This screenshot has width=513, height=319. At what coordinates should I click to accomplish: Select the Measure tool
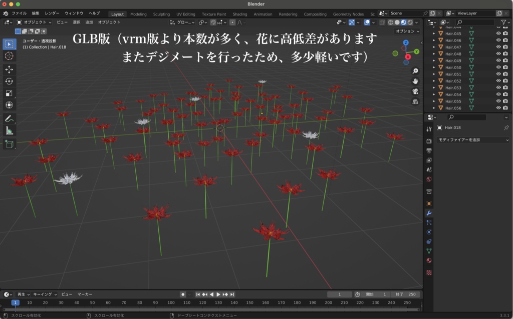coord(9,131)
